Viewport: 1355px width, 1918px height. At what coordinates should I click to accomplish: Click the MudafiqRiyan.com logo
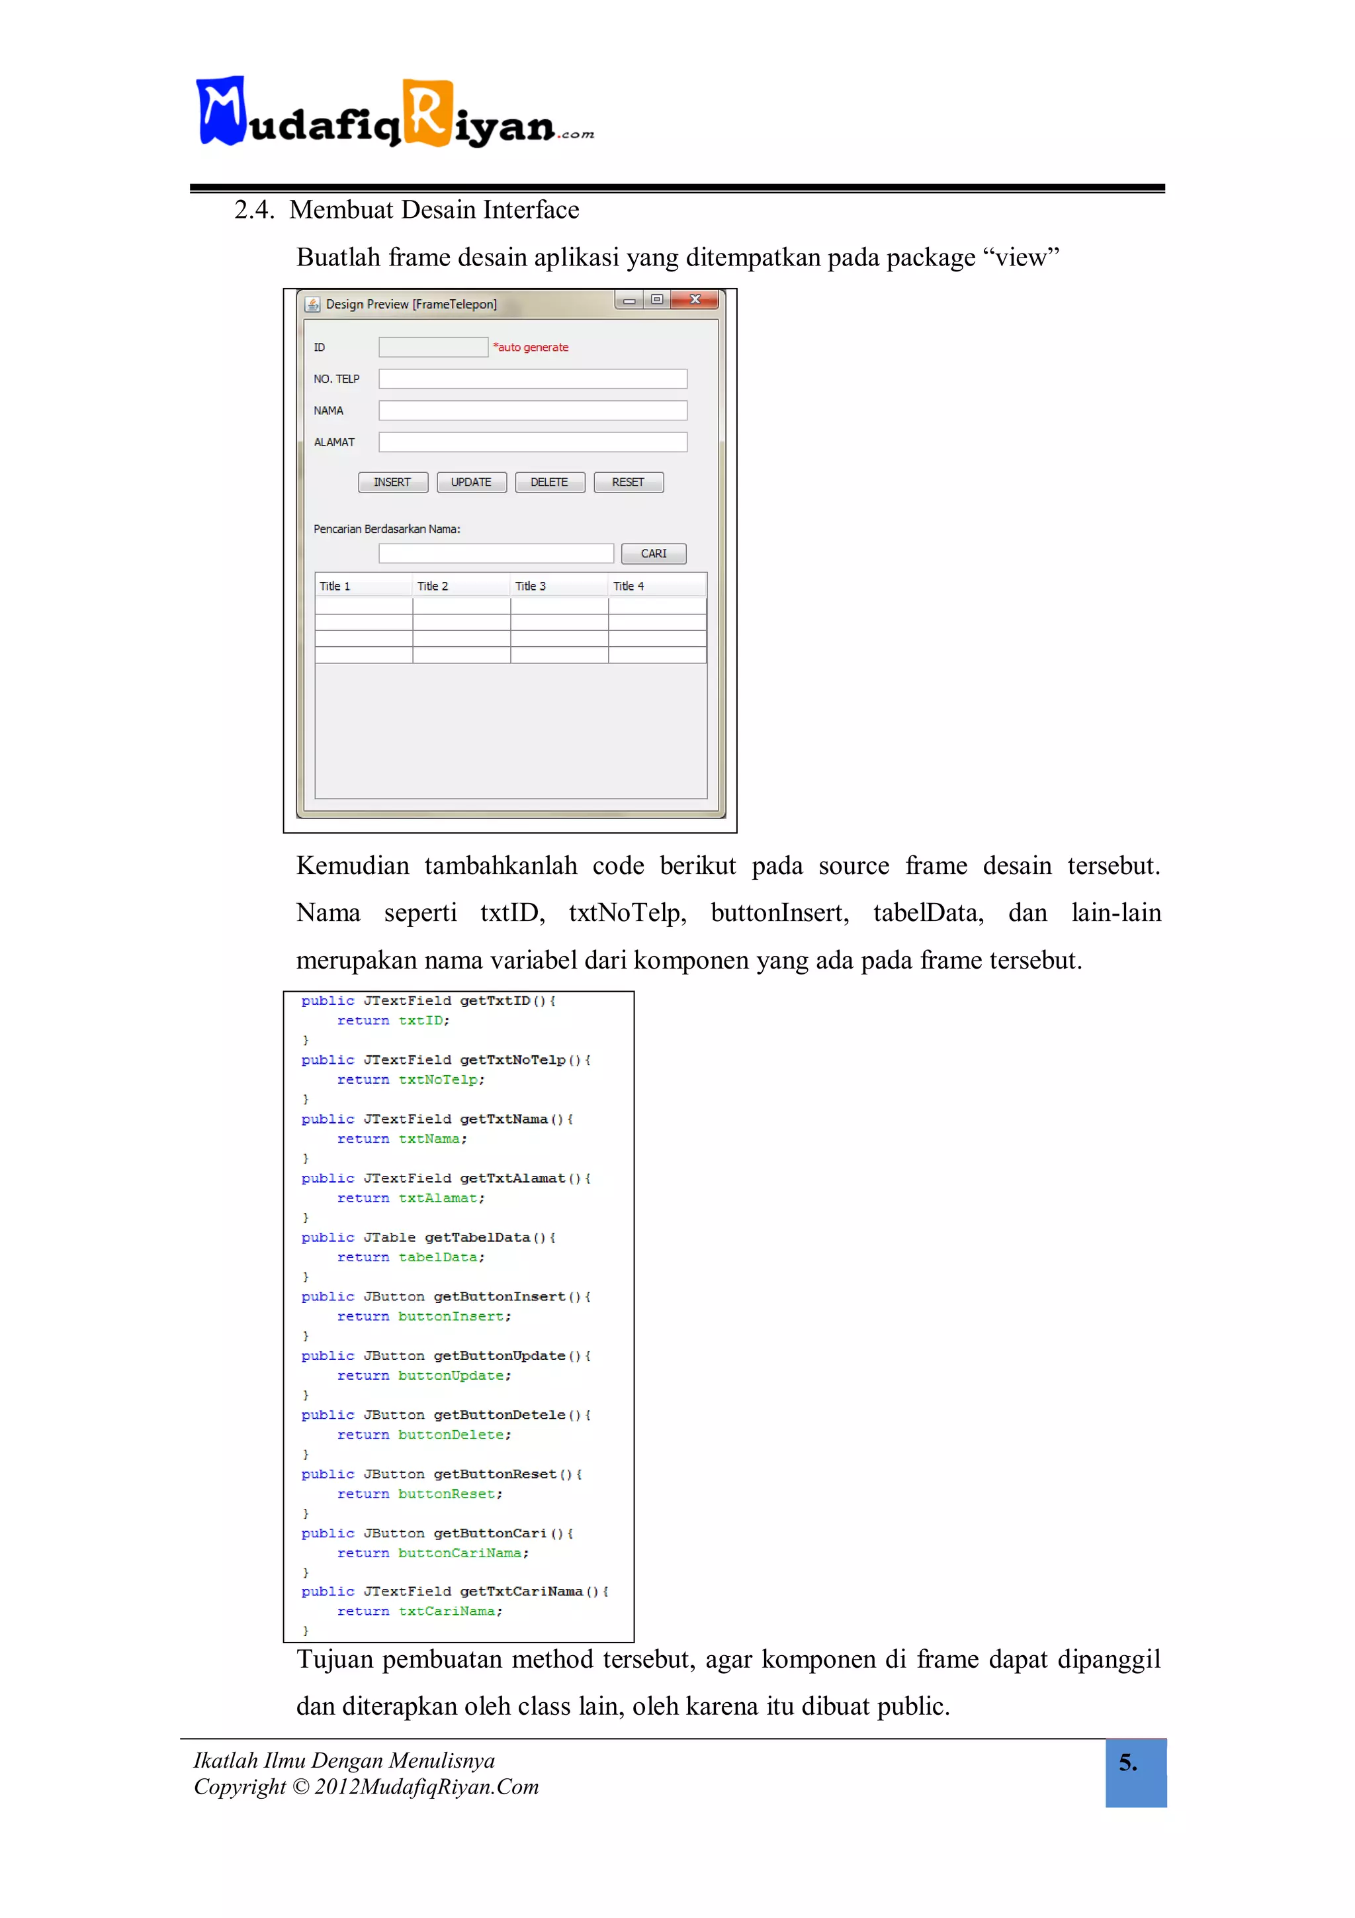(395, 113)
